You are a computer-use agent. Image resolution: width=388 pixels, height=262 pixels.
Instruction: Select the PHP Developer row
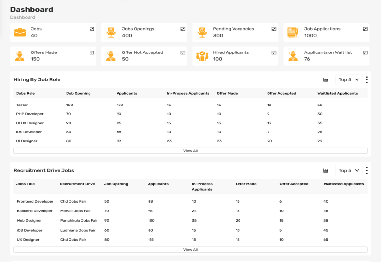coord(30,114)
